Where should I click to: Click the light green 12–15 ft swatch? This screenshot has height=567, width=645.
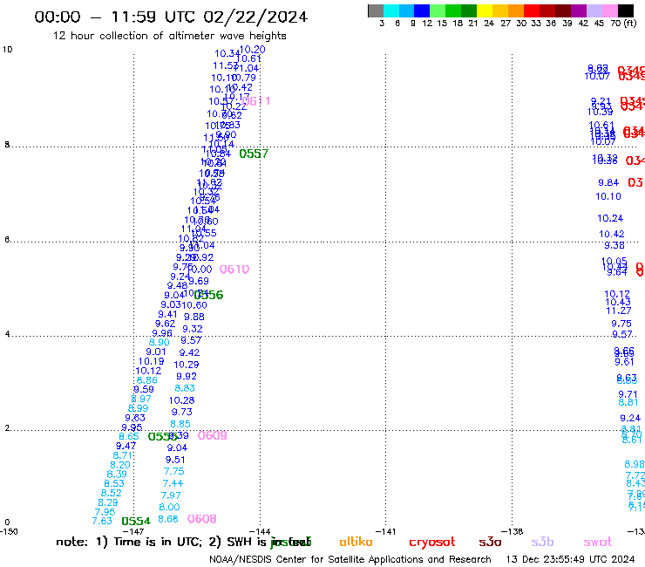pyautogui.click(x=438, y=10)
